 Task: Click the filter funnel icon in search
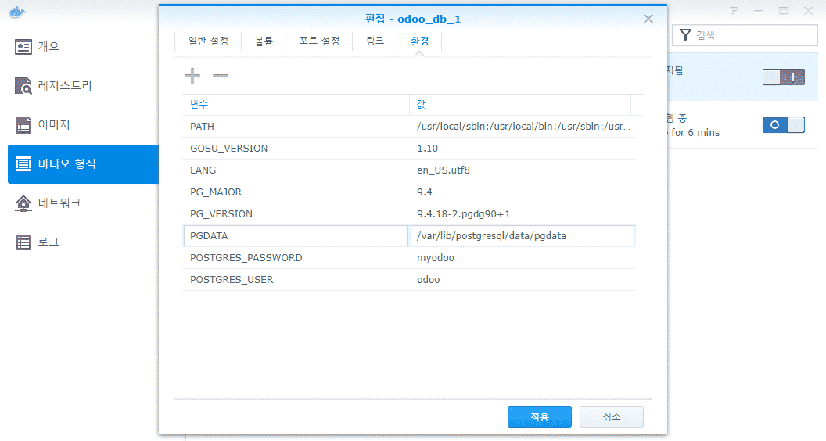click(685, 35)
